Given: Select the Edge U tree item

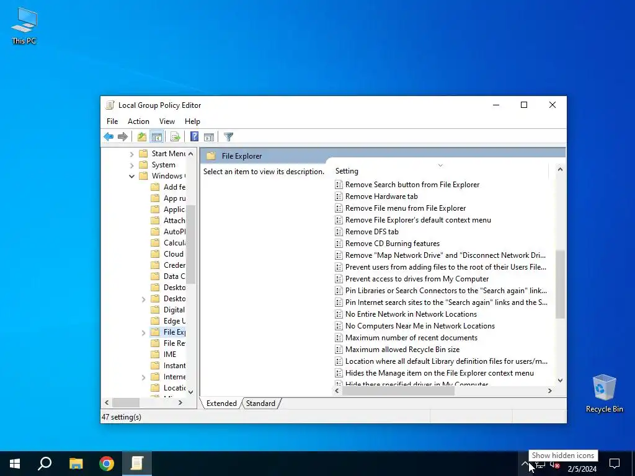Looking at the screenshot, I should click(x=174, y=321).
